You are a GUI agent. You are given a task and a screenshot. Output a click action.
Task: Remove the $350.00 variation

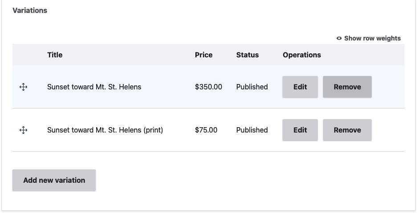pyautogui.click(x=347, y=87)
